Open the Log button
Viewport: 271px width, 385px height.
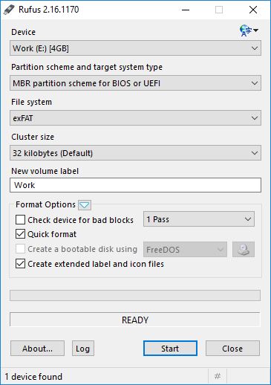(83, 349)
